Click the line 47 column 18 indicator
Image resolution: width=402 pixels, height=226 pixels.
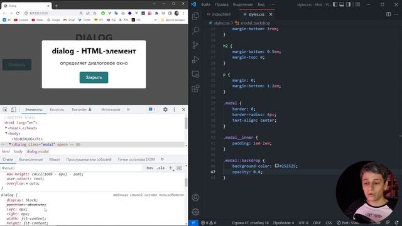[x=250, y=223]
